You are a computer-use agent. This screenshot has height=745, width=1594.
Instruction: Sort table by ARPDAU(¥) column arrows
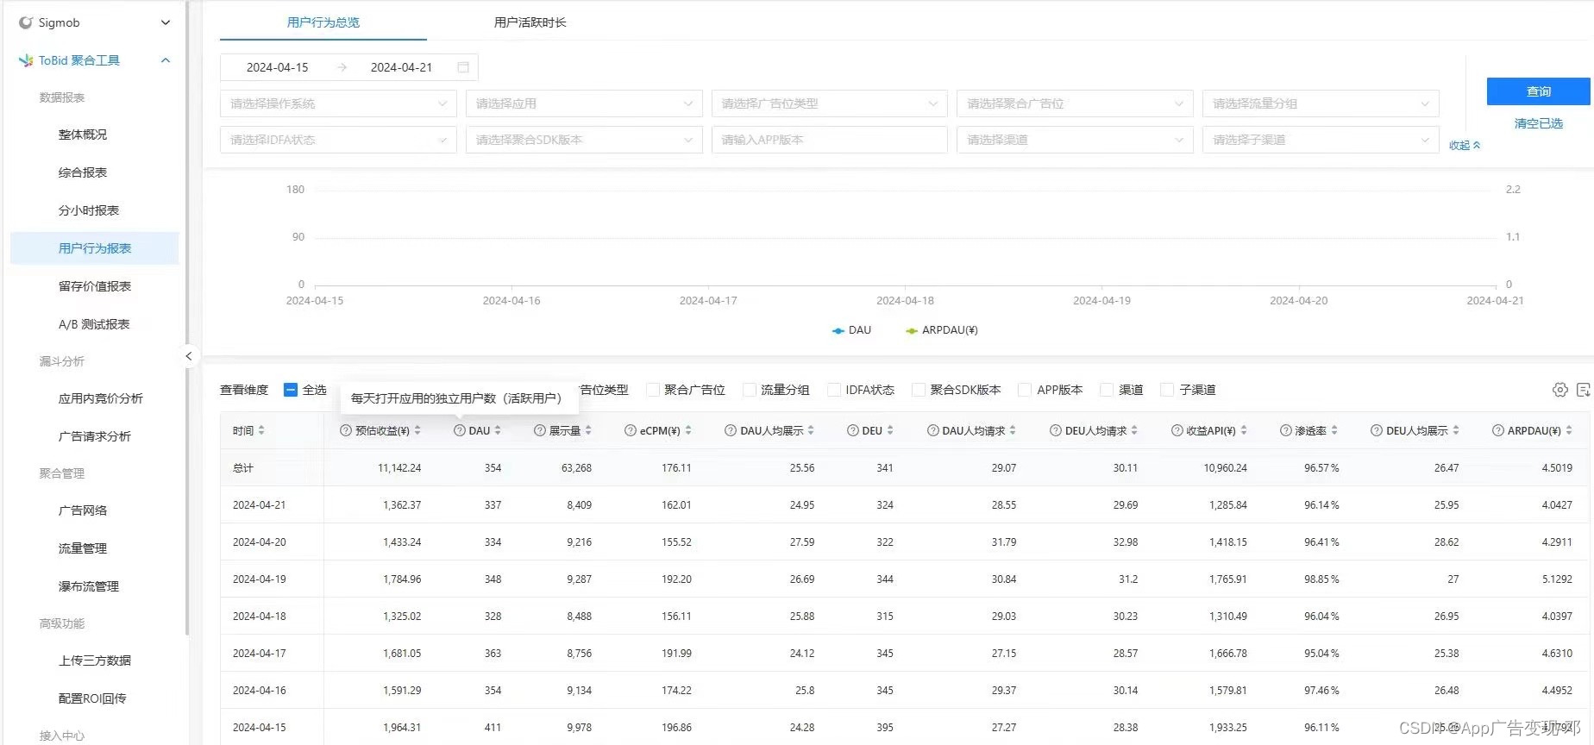[1569, 430]
